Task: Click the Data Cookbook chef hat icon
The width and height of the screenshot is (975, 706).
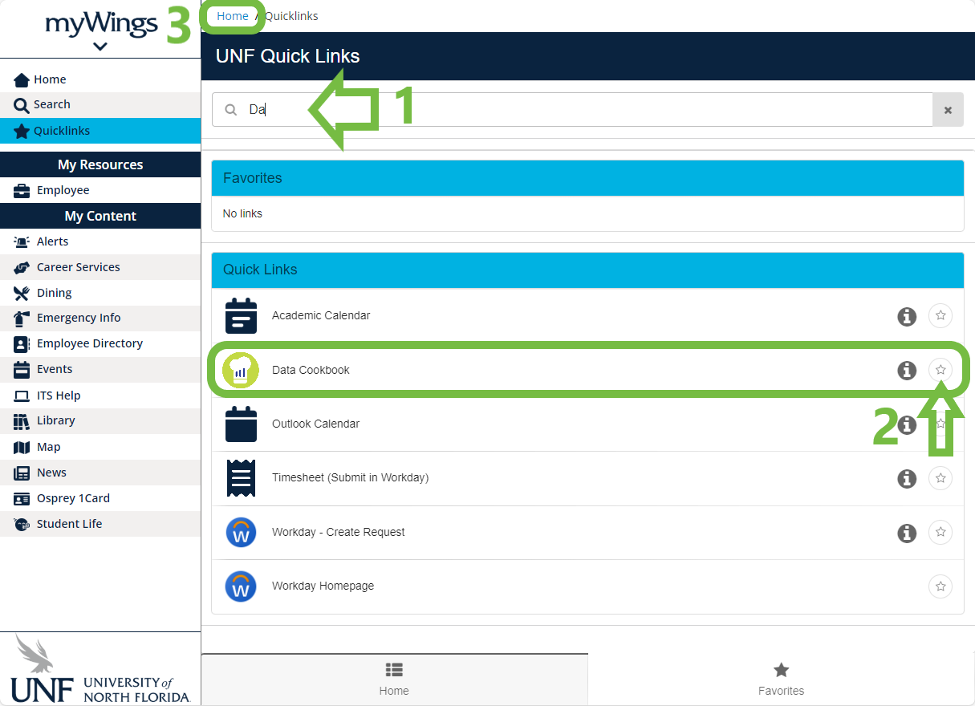Action: point(241,370)
